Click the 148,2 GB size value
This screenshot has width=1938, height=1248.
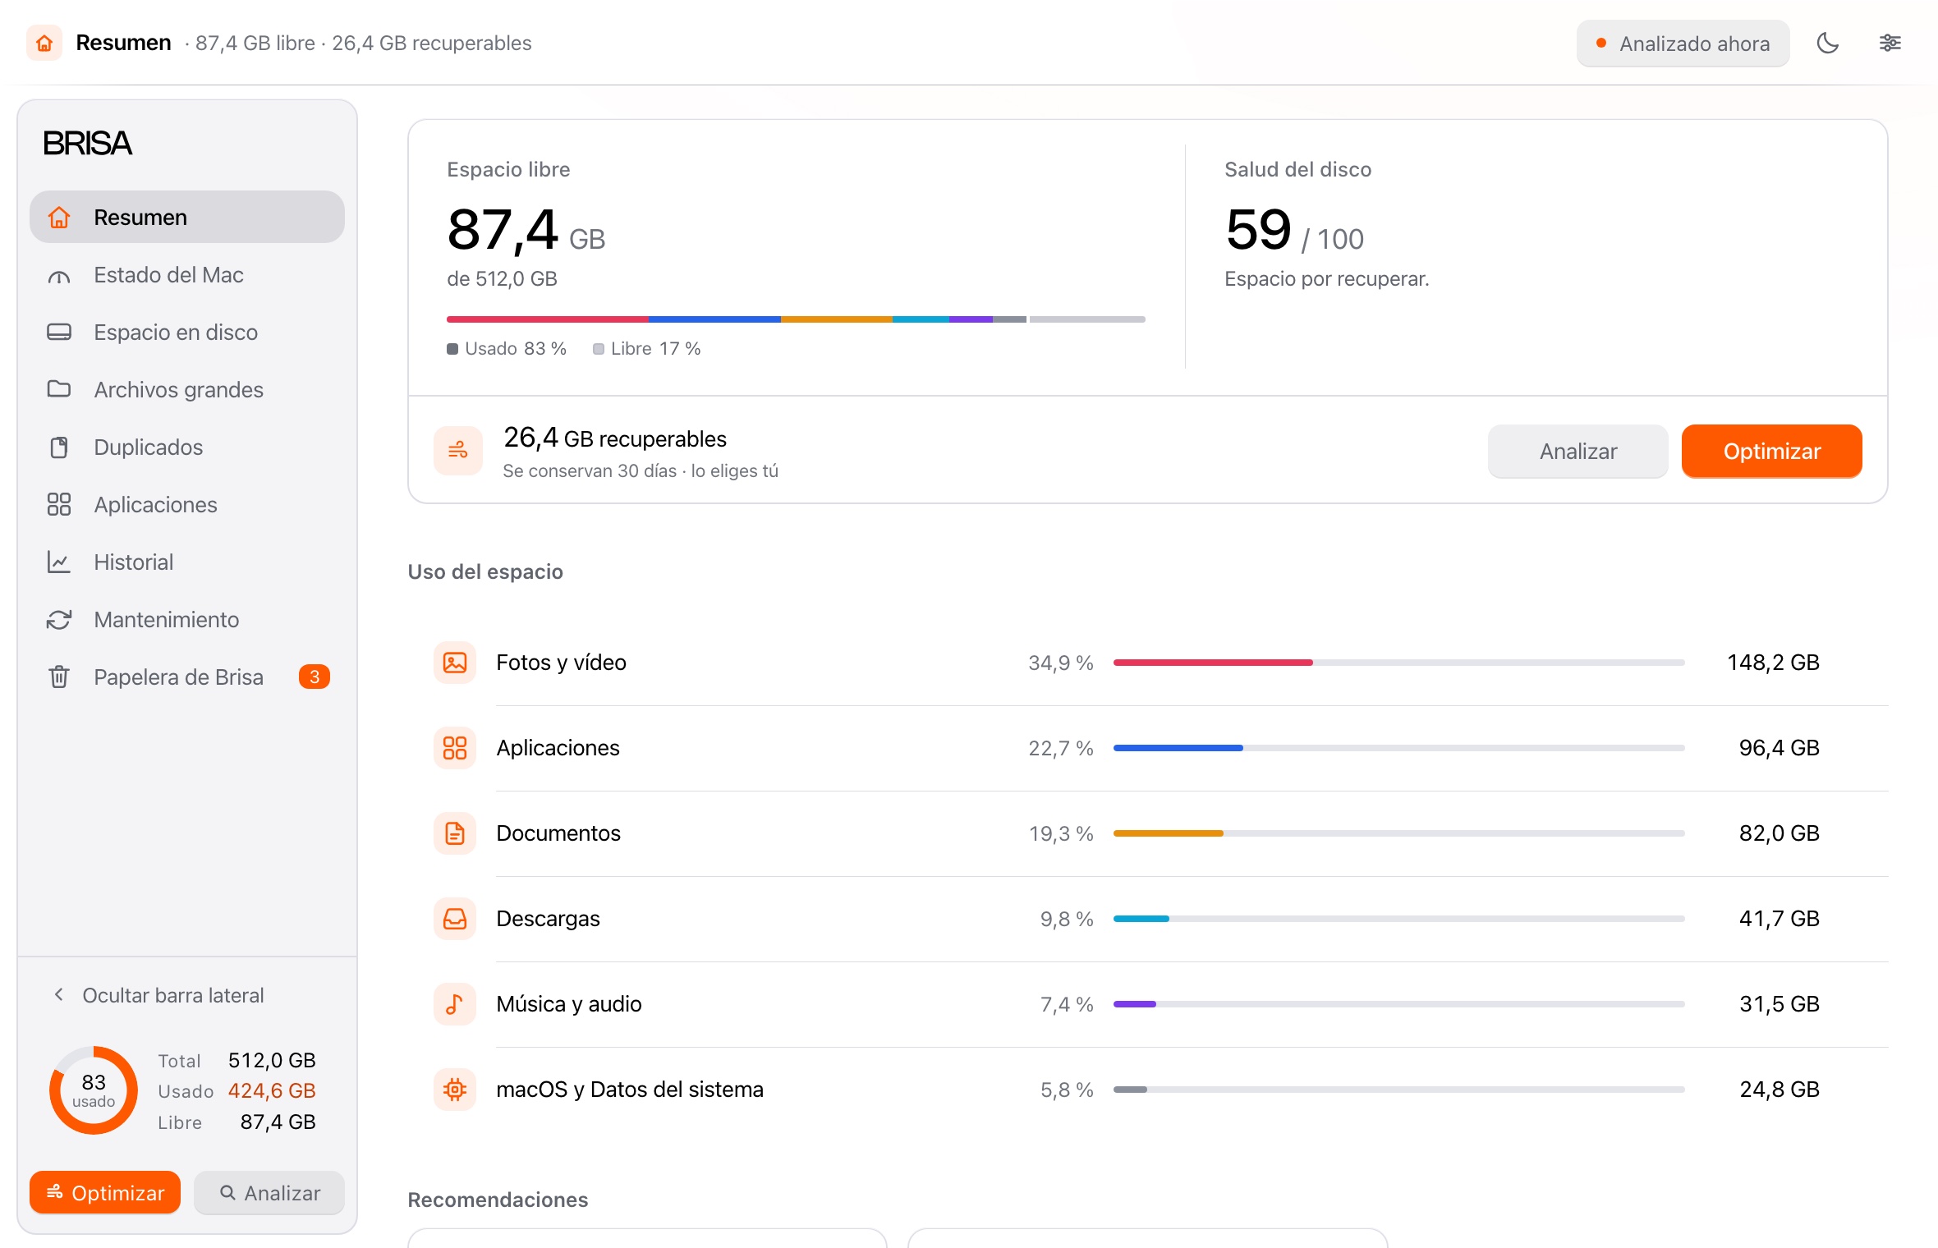point(1773,663)
